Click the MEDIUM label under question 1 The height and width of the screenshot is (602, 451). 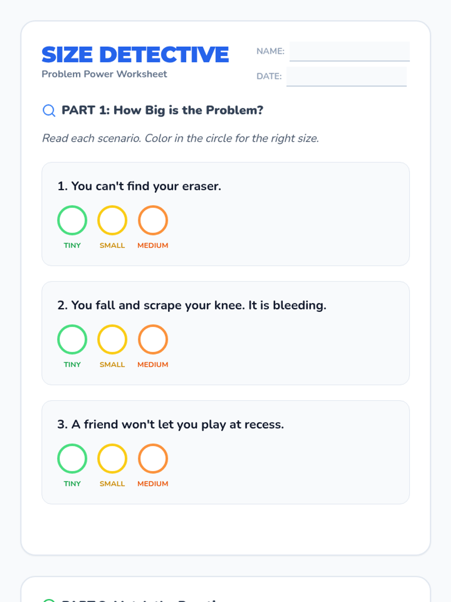pyautogui.click(x=153, y=245)
